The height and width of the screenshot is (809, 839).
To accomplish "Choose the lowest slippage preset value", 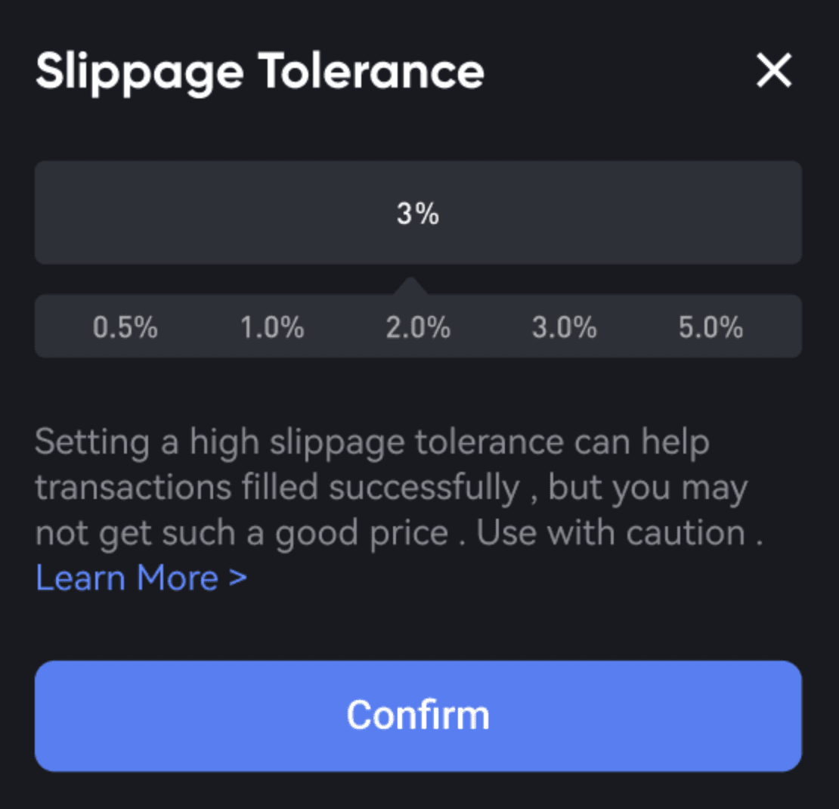I will 125,328.
